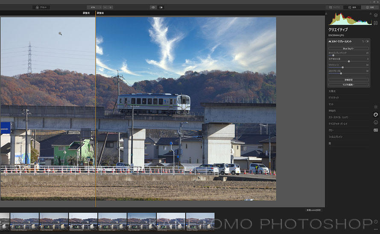Click the orange before/after divider line
Viewport: 380px width, 234px height.
click(x=96, y=109)
